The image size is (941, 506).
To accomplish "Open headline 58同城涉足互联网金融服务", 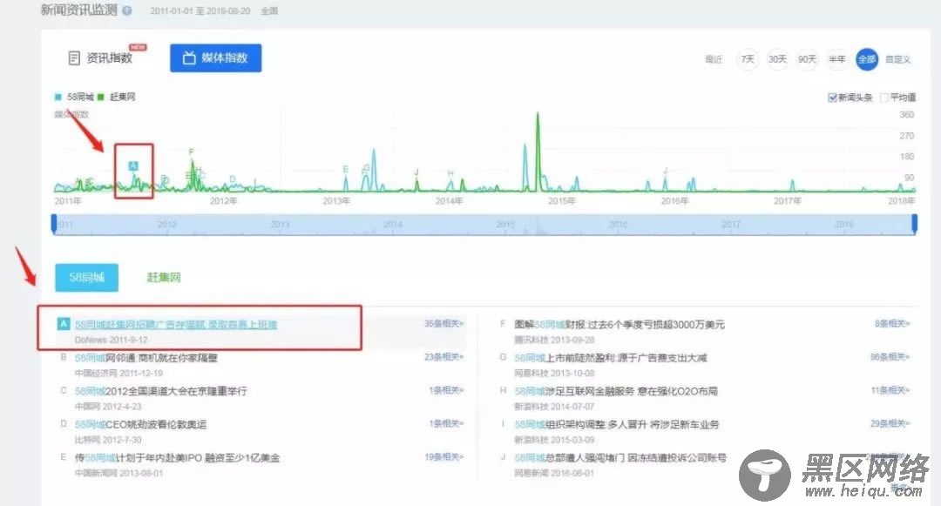I will (x=616, y=391).
